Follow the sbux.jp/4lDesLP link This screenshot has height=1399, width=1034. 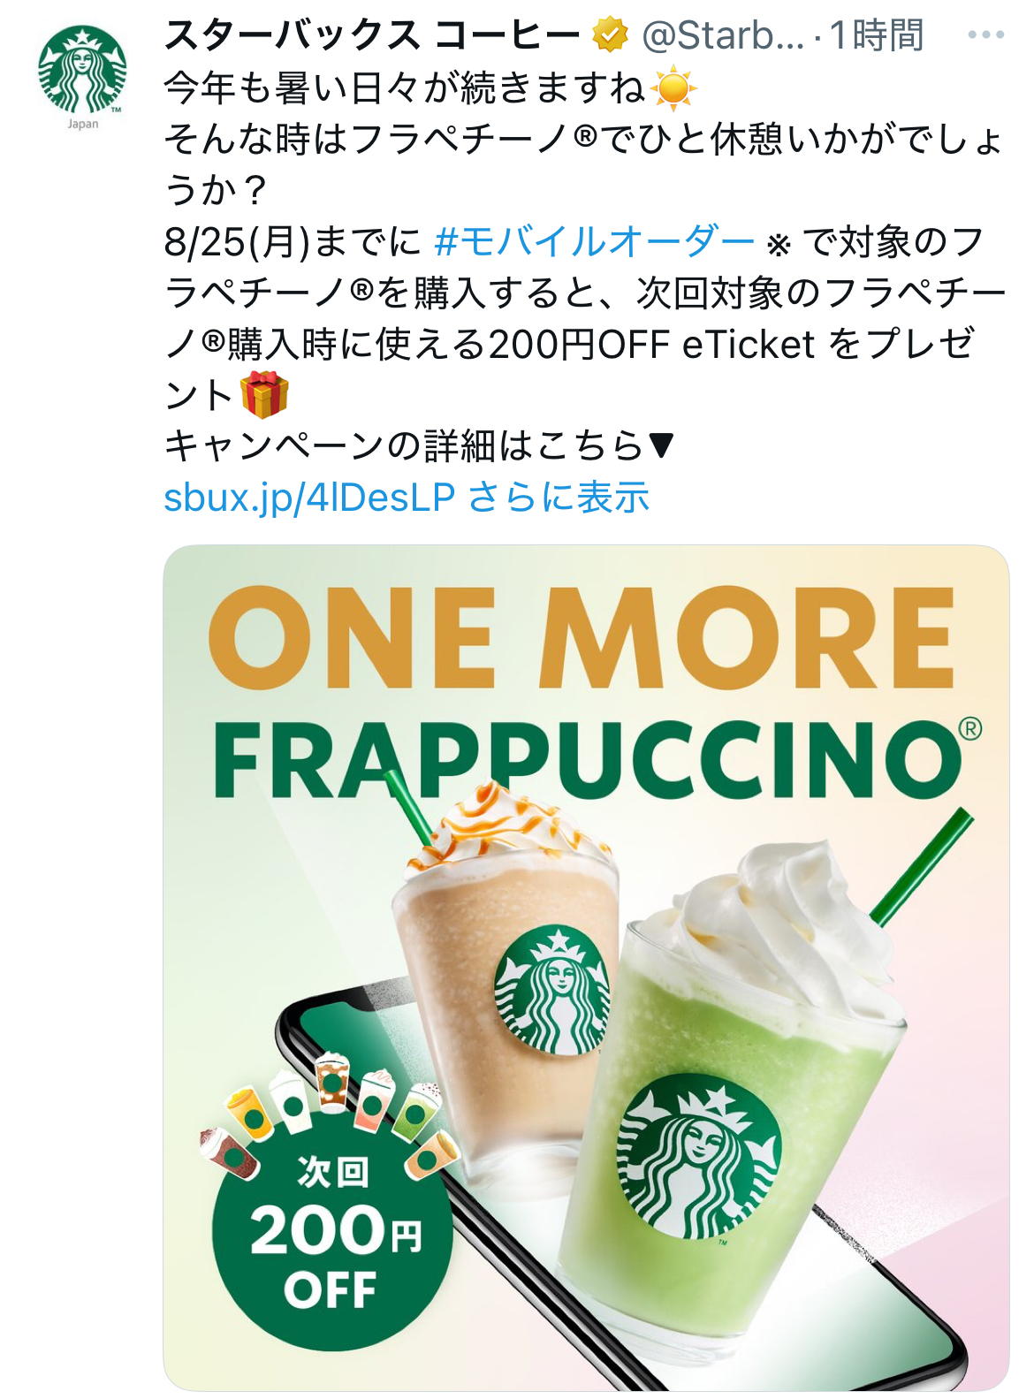click(309, 498)
